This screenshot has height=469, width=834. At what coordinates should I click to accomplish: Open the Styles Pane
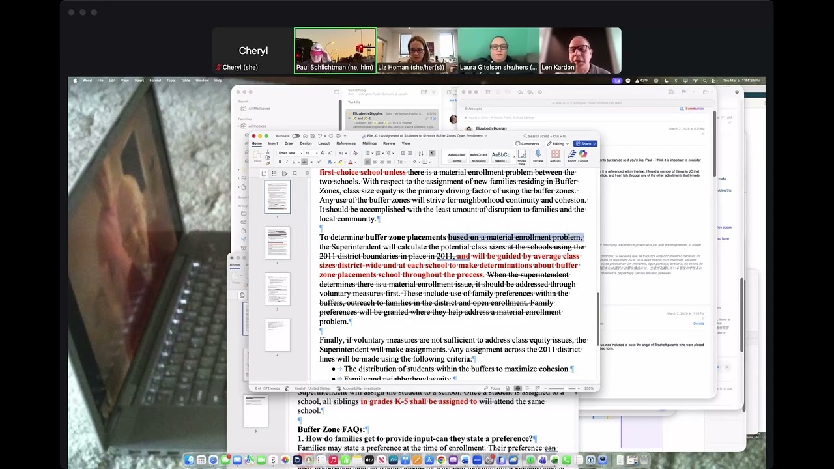coord(522,157)
